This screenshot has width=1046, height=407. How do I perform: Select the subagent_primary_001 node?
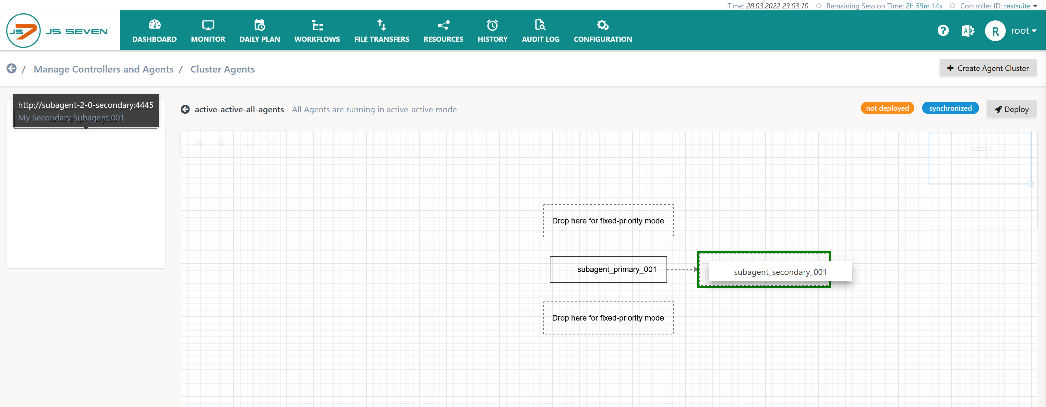click(x=608, y=269)
